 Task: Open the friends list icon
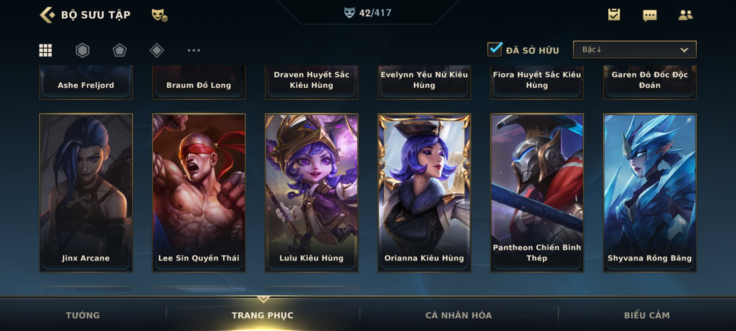tap(685, 15)
